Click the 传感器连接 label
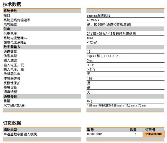167x143 pixels. tap(12, 79)
